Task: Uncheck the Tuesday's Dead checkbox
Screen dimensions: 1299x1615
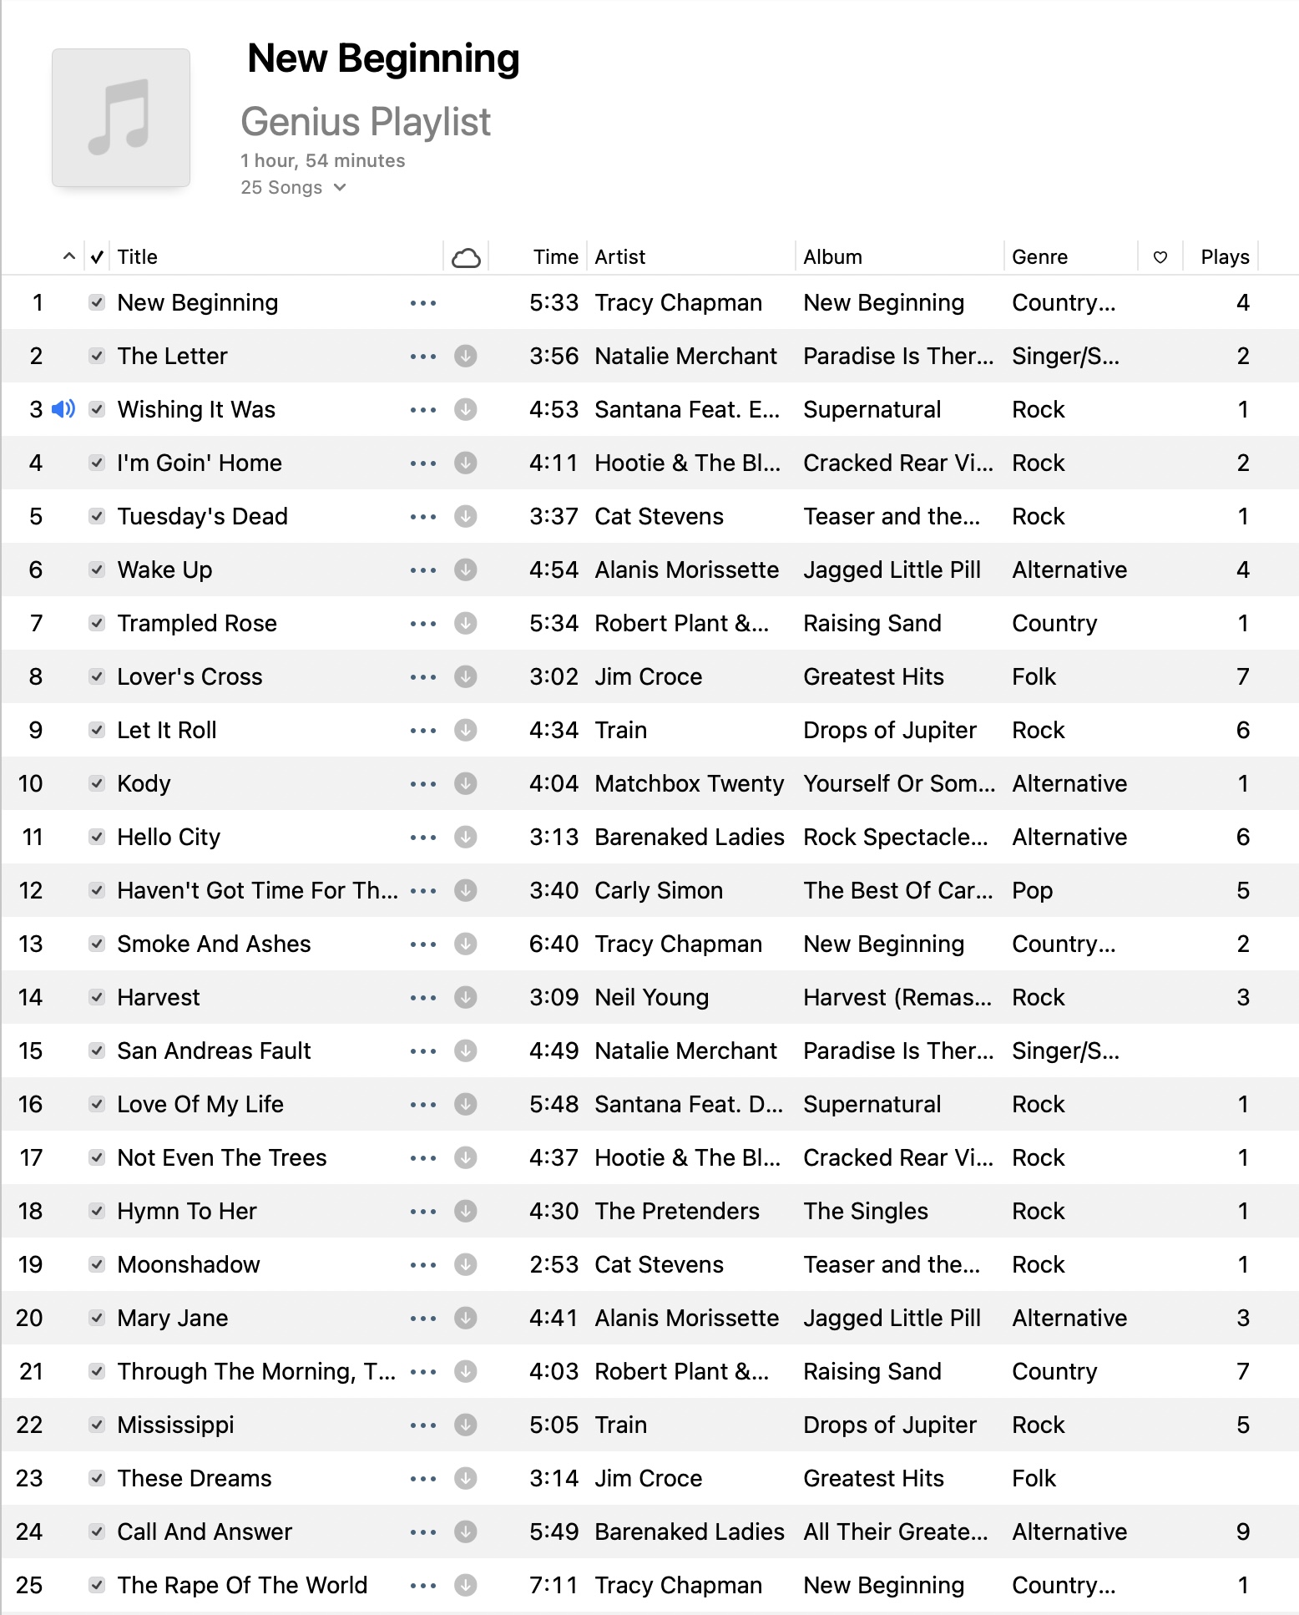Action: pos(97,516)
